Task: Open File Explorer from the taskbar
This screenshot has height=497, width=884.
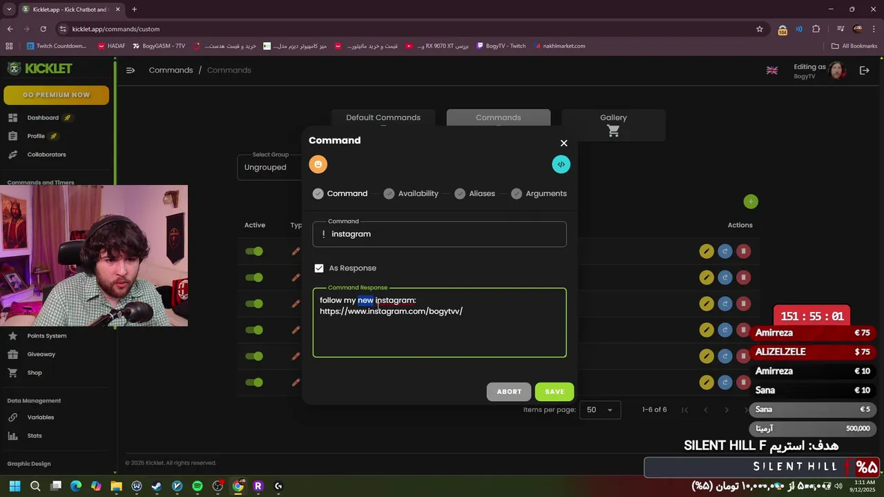Action: [x=116, y=486]
